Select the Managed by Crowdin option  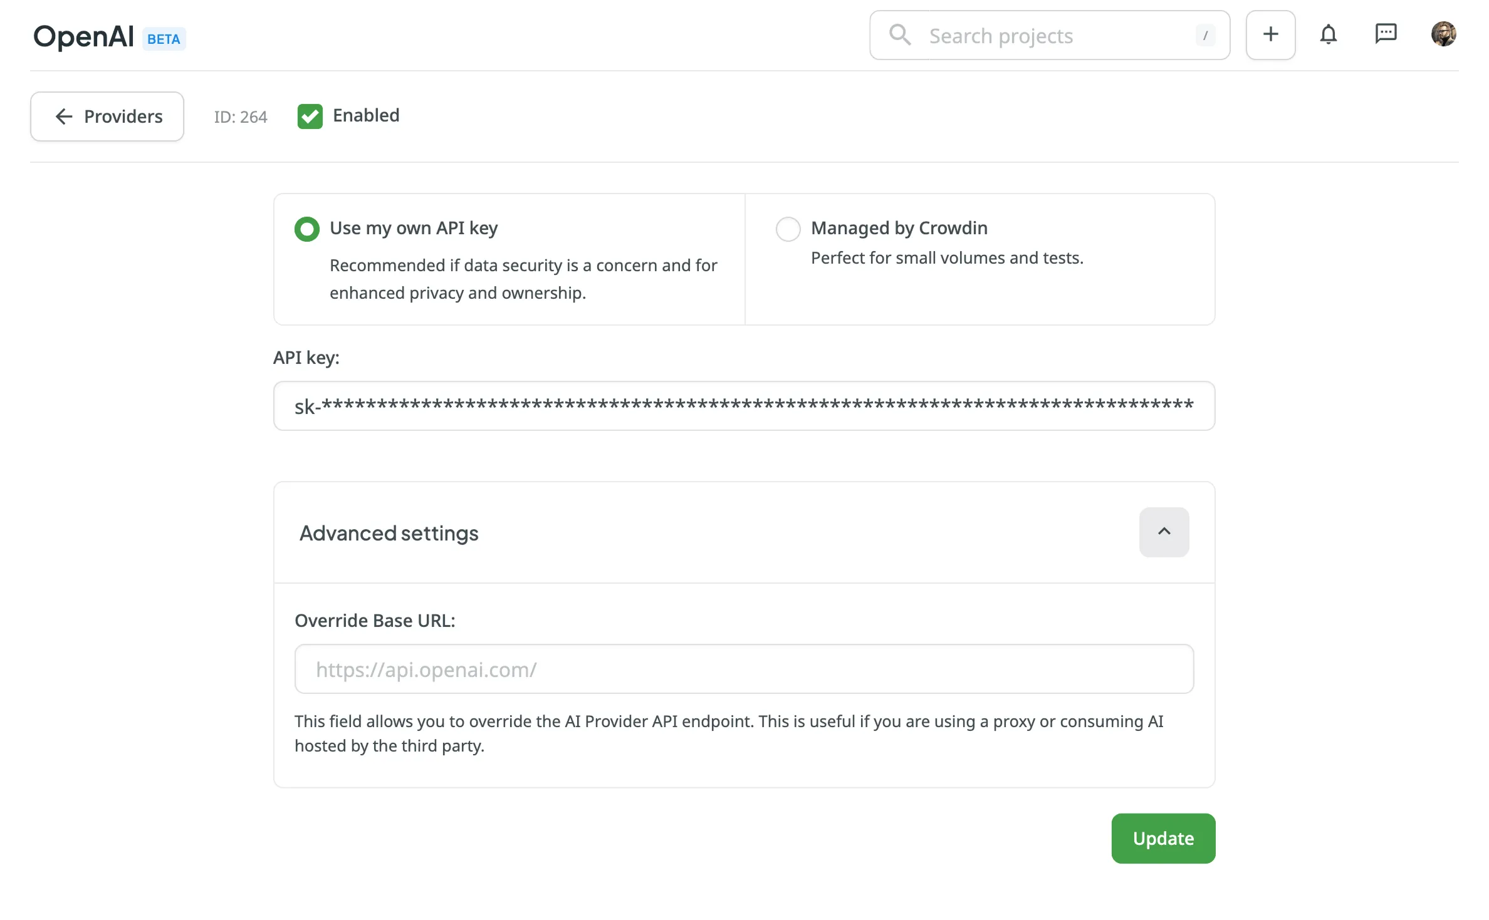[x=788, y=229]
